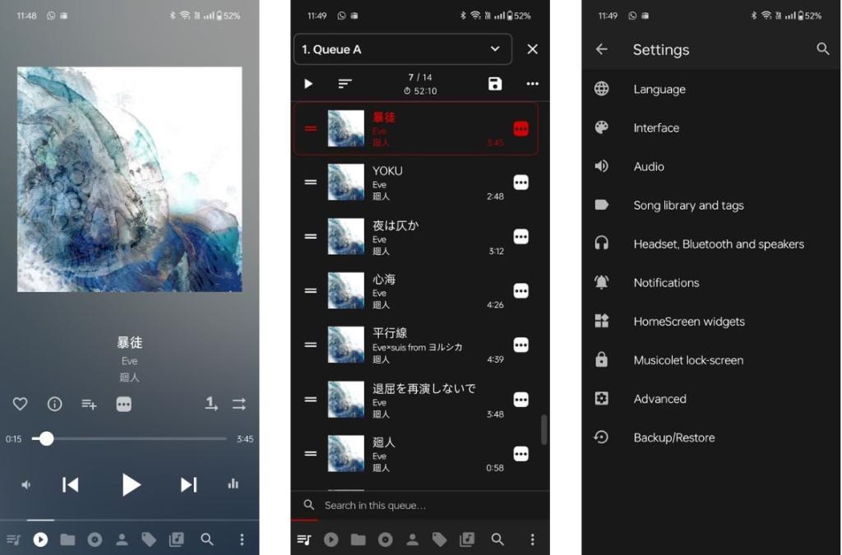Open the three-dot options for YOKU
842x555 pixels.
pos(520,182)
